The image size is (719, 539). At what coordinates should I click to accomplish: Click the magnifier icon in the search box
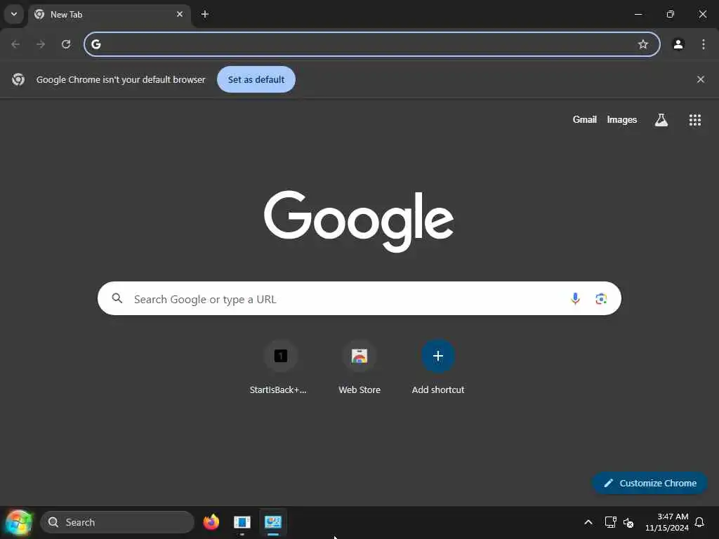pyautogui.click(x=117, y=298)
